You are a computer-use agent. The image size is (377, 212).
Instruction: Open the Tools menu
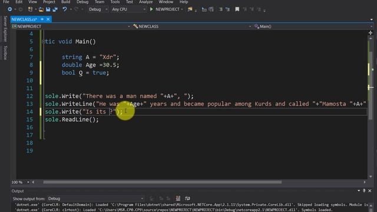[x=115, y=2]
